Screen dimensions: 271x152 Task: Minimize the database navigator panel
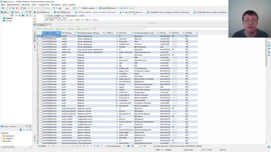click(27, 12)
